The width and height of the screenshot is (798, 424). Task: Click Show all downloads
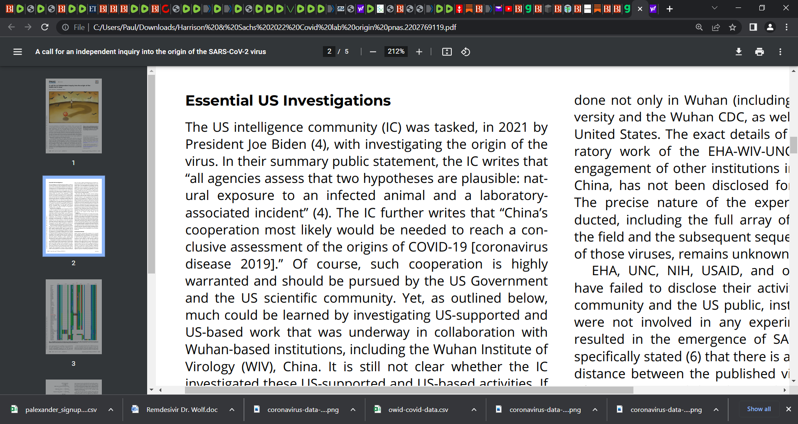click(759, 409)
